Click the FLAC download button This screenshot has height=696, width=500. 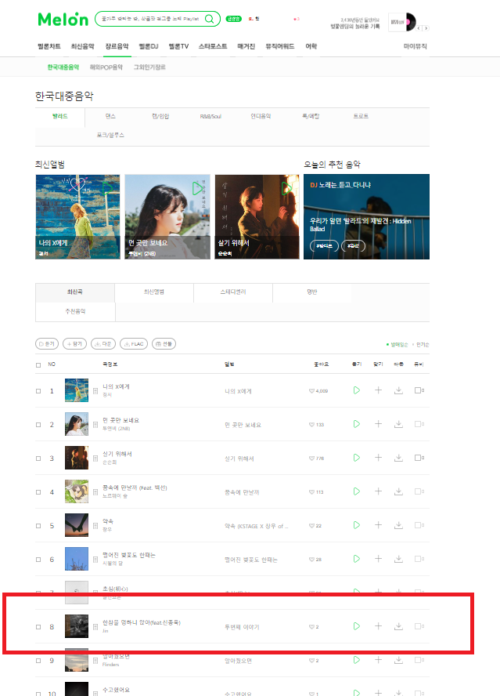[x=134, y=343]
